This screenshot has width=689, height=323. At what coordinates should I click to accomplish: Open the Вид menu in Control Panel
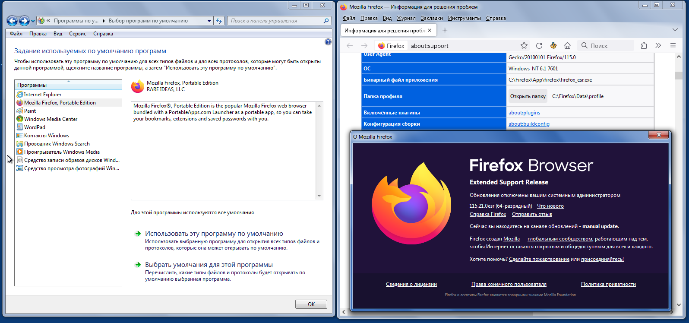coord(58,34)
